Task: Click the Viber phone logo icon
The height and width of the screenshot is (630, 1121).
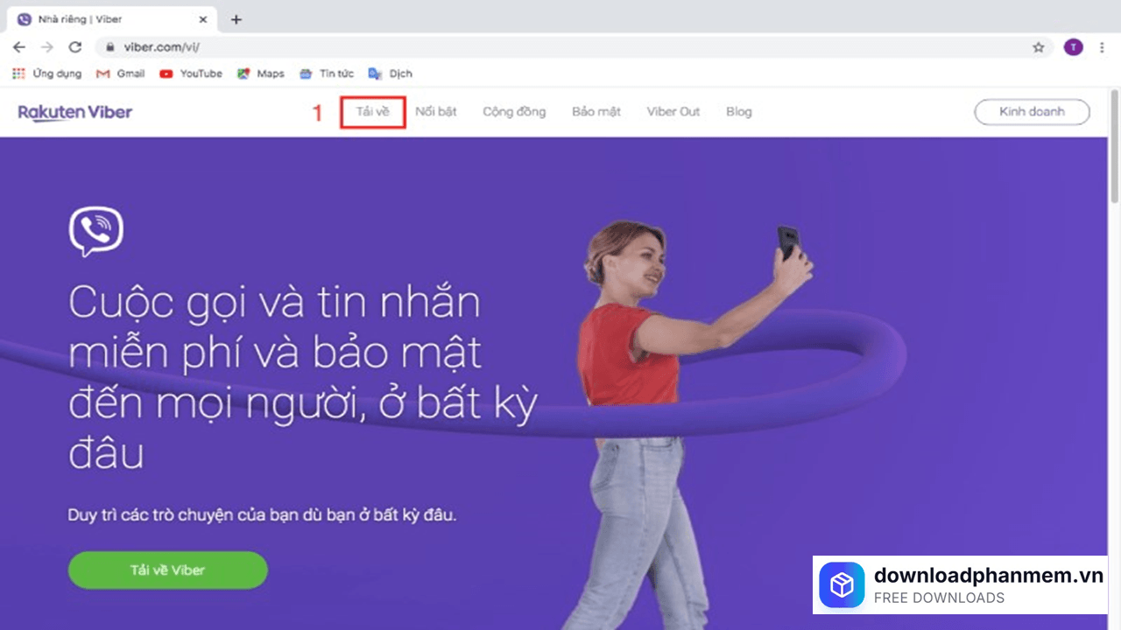Action: (96, 231)
